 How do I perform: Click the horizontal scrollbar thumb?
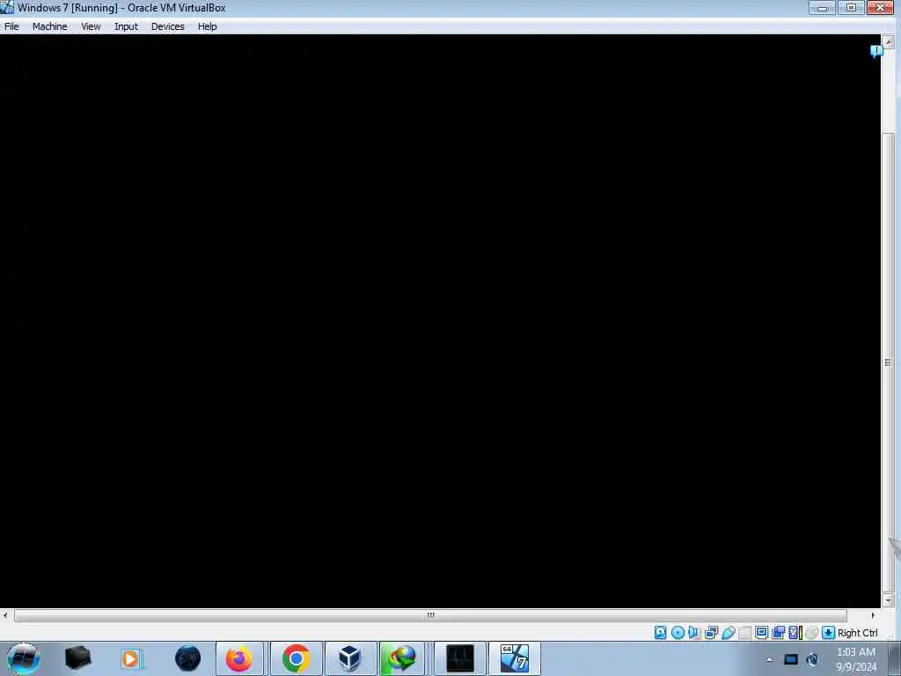(x=430, y=615)
